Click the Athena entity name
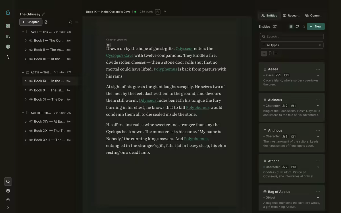Screen dimensions: 341x213 coord(274,161)
